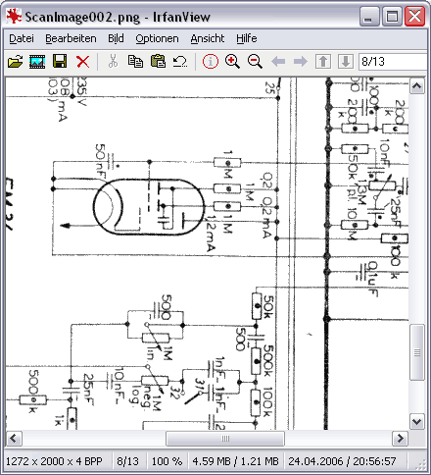Open a file with the folder icon
This screenshot has width=431, height=475.
tap(15, 62)
